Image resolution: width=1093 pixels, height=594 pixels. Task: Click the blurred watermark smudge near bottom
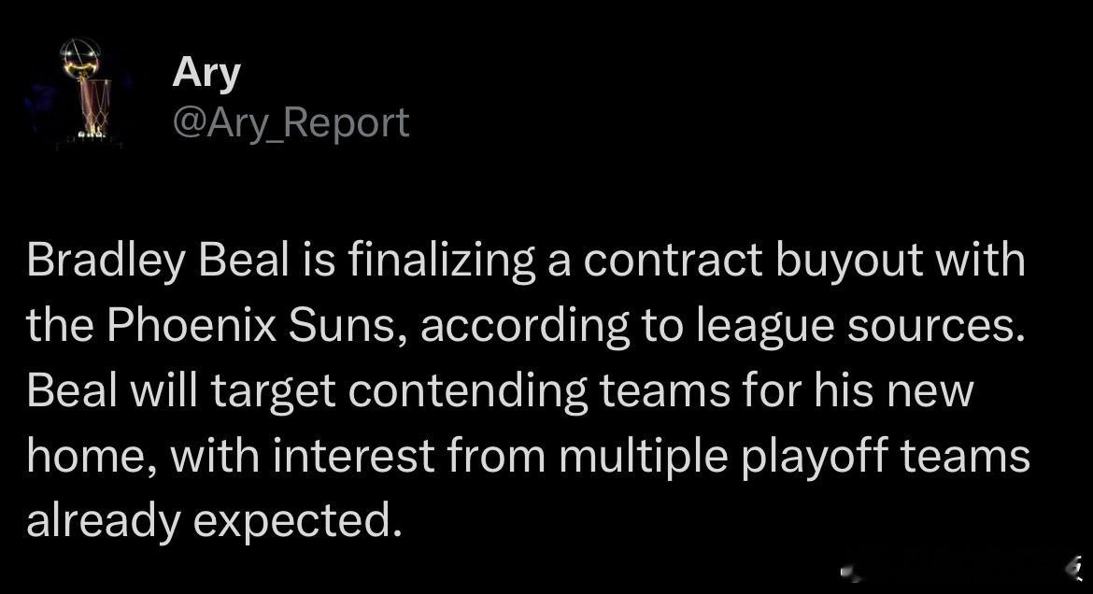tap(852, 573)
